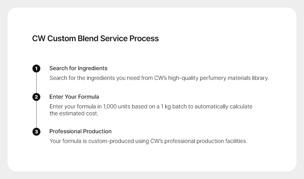
Task: Click the step 3 number circle
Action: 36,132
